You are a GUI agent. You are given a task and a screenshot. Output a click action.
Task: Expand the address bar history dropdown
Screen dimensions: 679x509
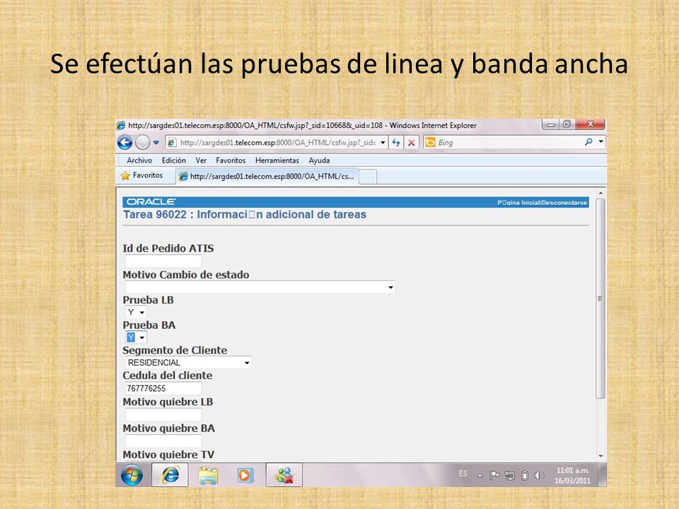click(x=383, y=142)
